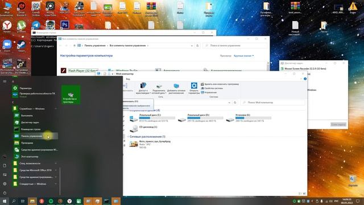Screen dimensions: 364x205
Task: Click the Start menu power icon
Action: 5,192
